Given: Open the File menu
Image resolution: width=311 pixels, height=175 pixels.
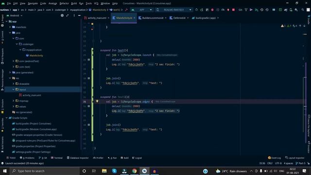Looking at the screenshot, I should pos(9,3).
